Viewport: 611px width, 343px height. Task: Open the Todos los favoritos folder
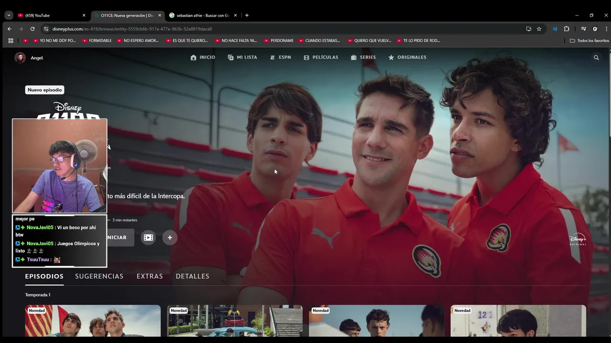click(x=590, y=40)
